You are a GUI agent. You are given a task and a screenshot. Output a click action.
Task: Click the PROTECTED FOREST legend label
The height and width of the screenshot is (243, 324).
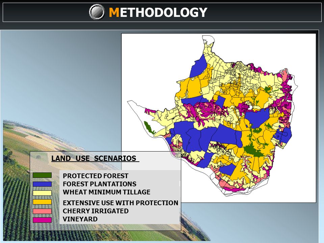pyautogui.click(x=96, y=176)
